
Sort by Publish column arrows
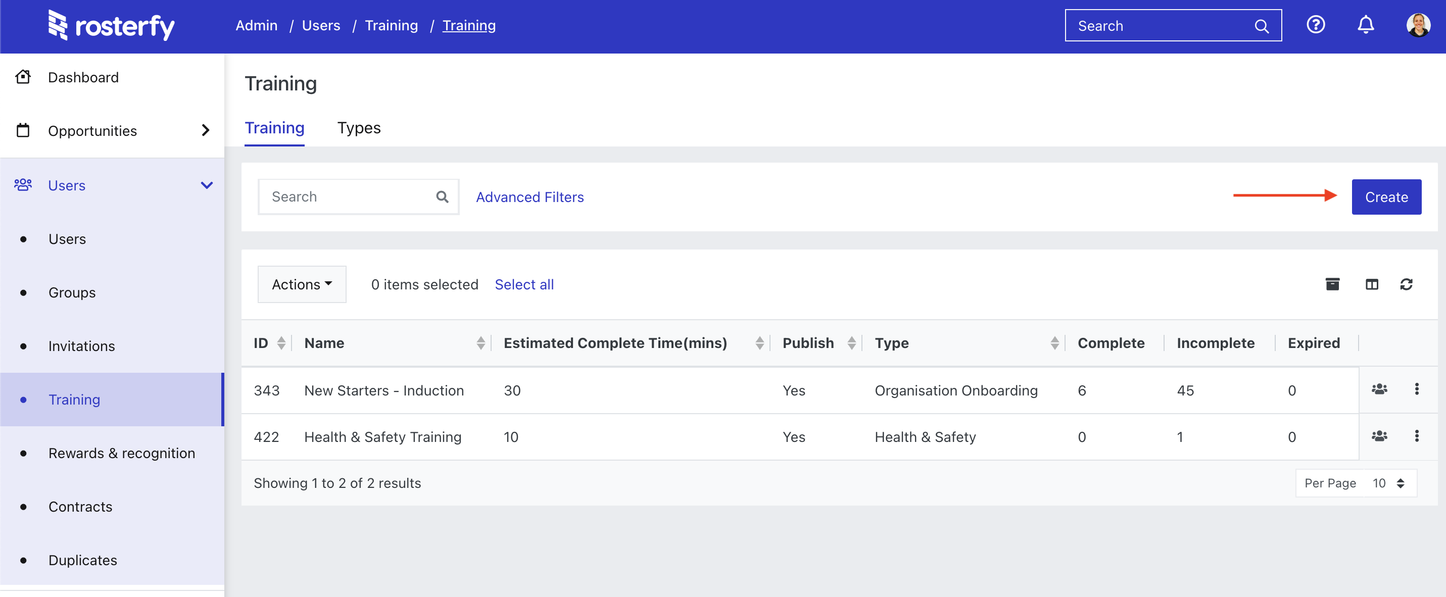click(x=851, y=343)
